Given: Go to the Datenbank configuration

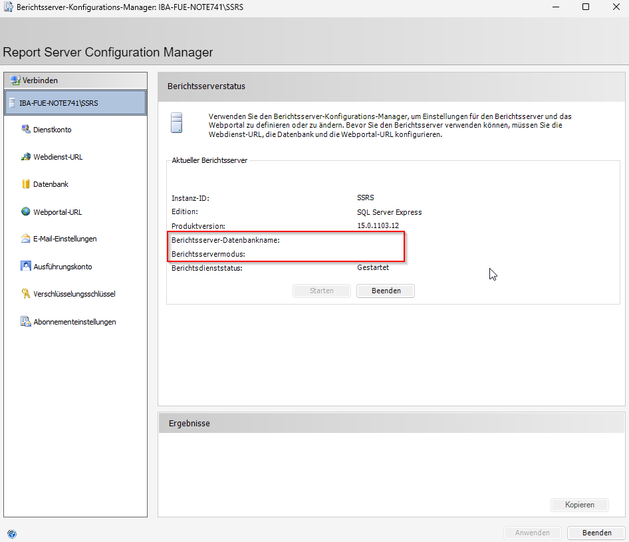Looking at the screenshot, I should (x=51, y=184).
